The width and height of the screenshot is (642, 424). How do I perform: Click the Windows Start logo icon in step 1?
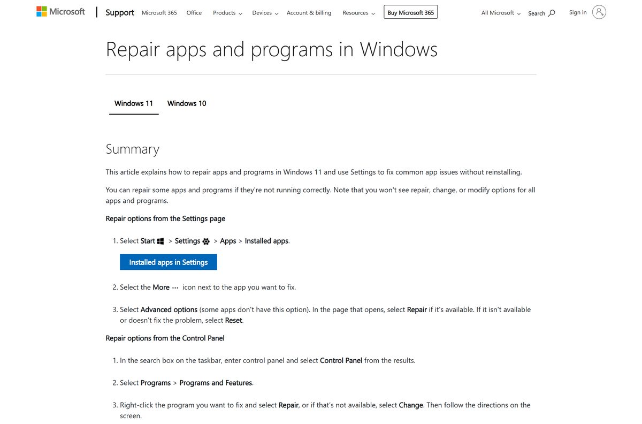point(160,241)
